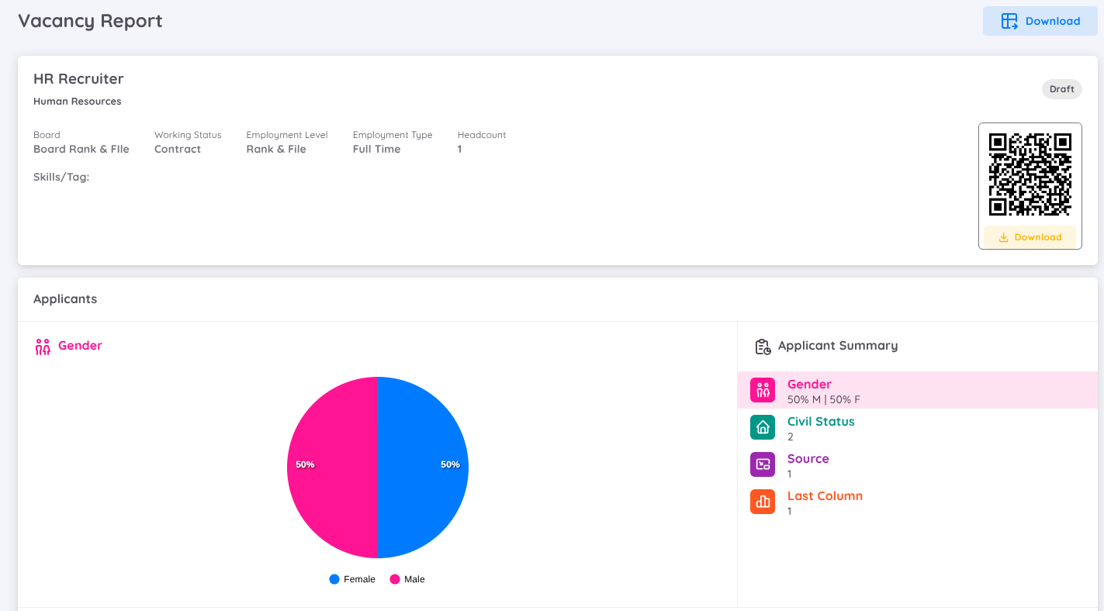The height and width of the screenshot is (611, 1104).
Task: Select Civil Status in Applicant Summary
Action: pos(821,422)
